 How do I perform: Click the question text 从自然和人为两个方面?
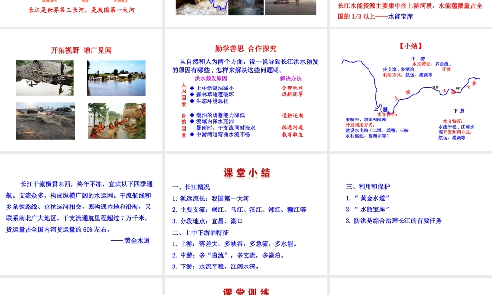[x=246, y=66]
